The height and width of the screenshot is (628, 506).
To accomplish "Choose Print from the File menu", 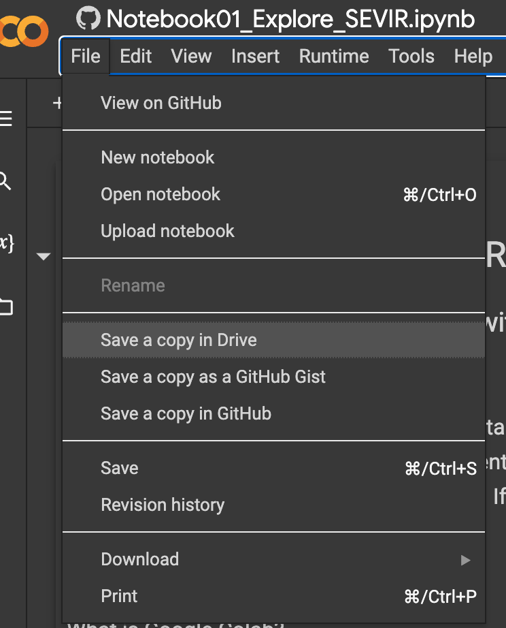I will [x=273, y=597].
